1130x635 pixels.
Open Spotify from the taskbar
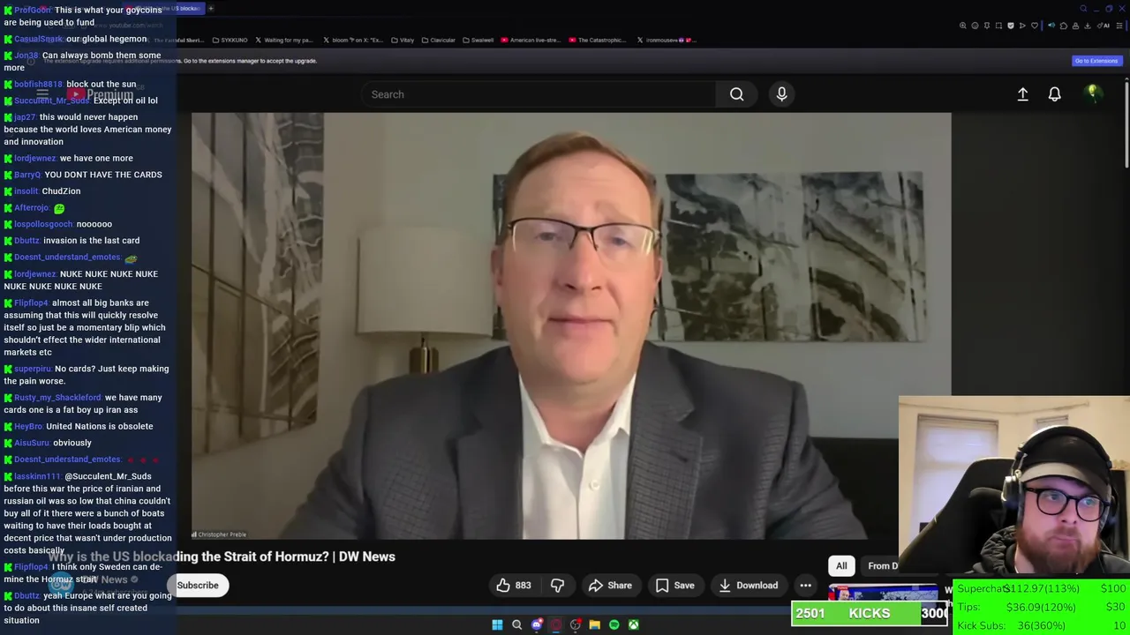(x=614, y=624)
